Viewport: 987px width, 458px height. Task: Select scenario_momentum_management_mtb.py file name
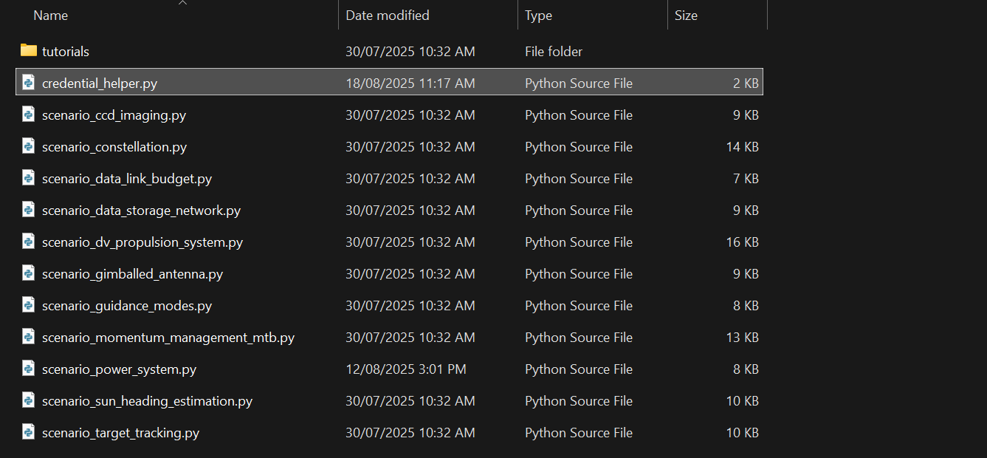pyautogui.click(x=168, y=338)
